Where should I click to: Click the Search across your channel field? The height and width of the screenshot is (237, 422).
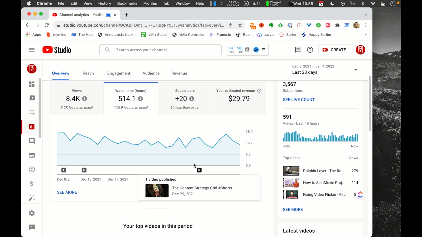160,50
